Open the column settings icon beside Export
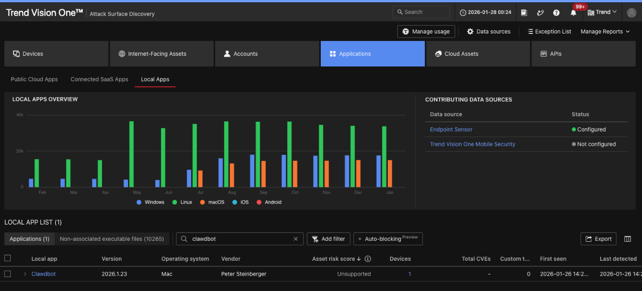Screen dimensions: 642x291 (x=628, y=239)
